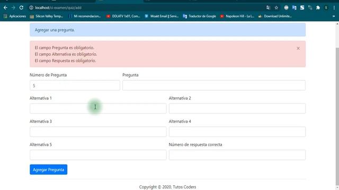
Task: Open the Aplicaciones bookmark
Action: point(15,16)
